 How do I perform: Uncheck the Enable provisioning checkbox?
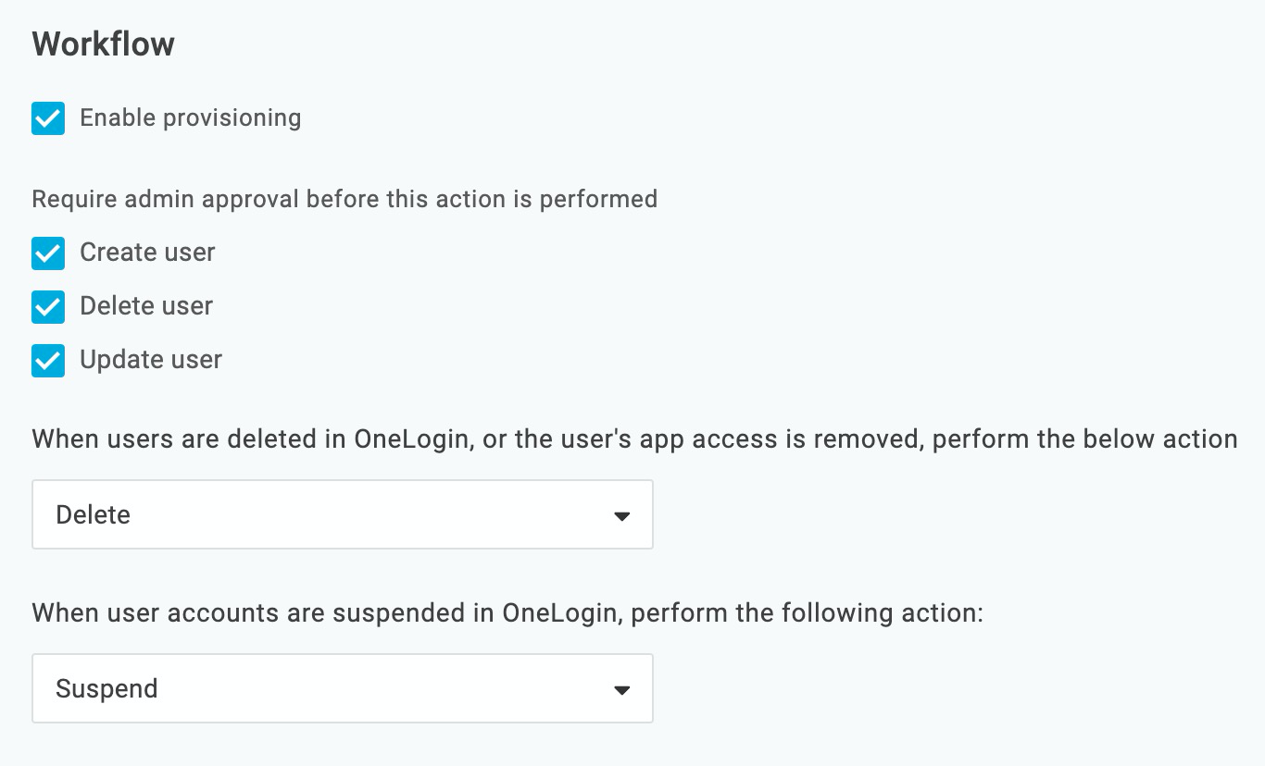click(48, 118)
